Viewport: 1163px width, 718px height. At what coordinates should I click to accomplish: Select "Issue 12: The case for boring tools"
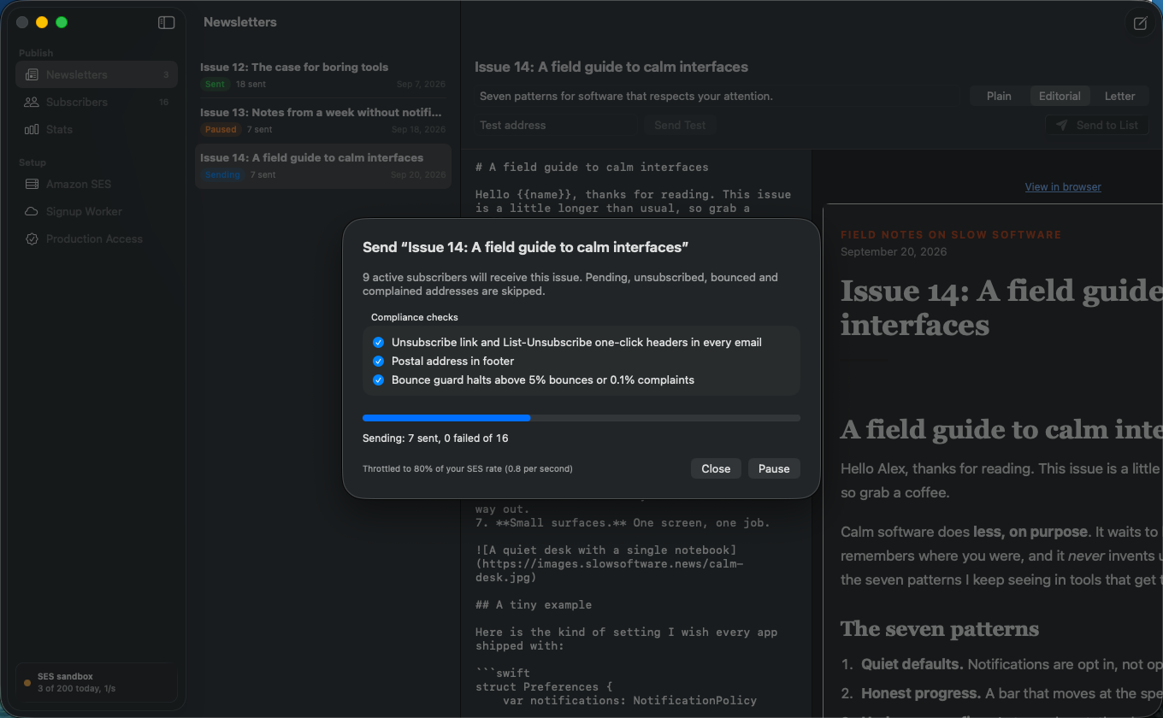(x=323, y=75)
